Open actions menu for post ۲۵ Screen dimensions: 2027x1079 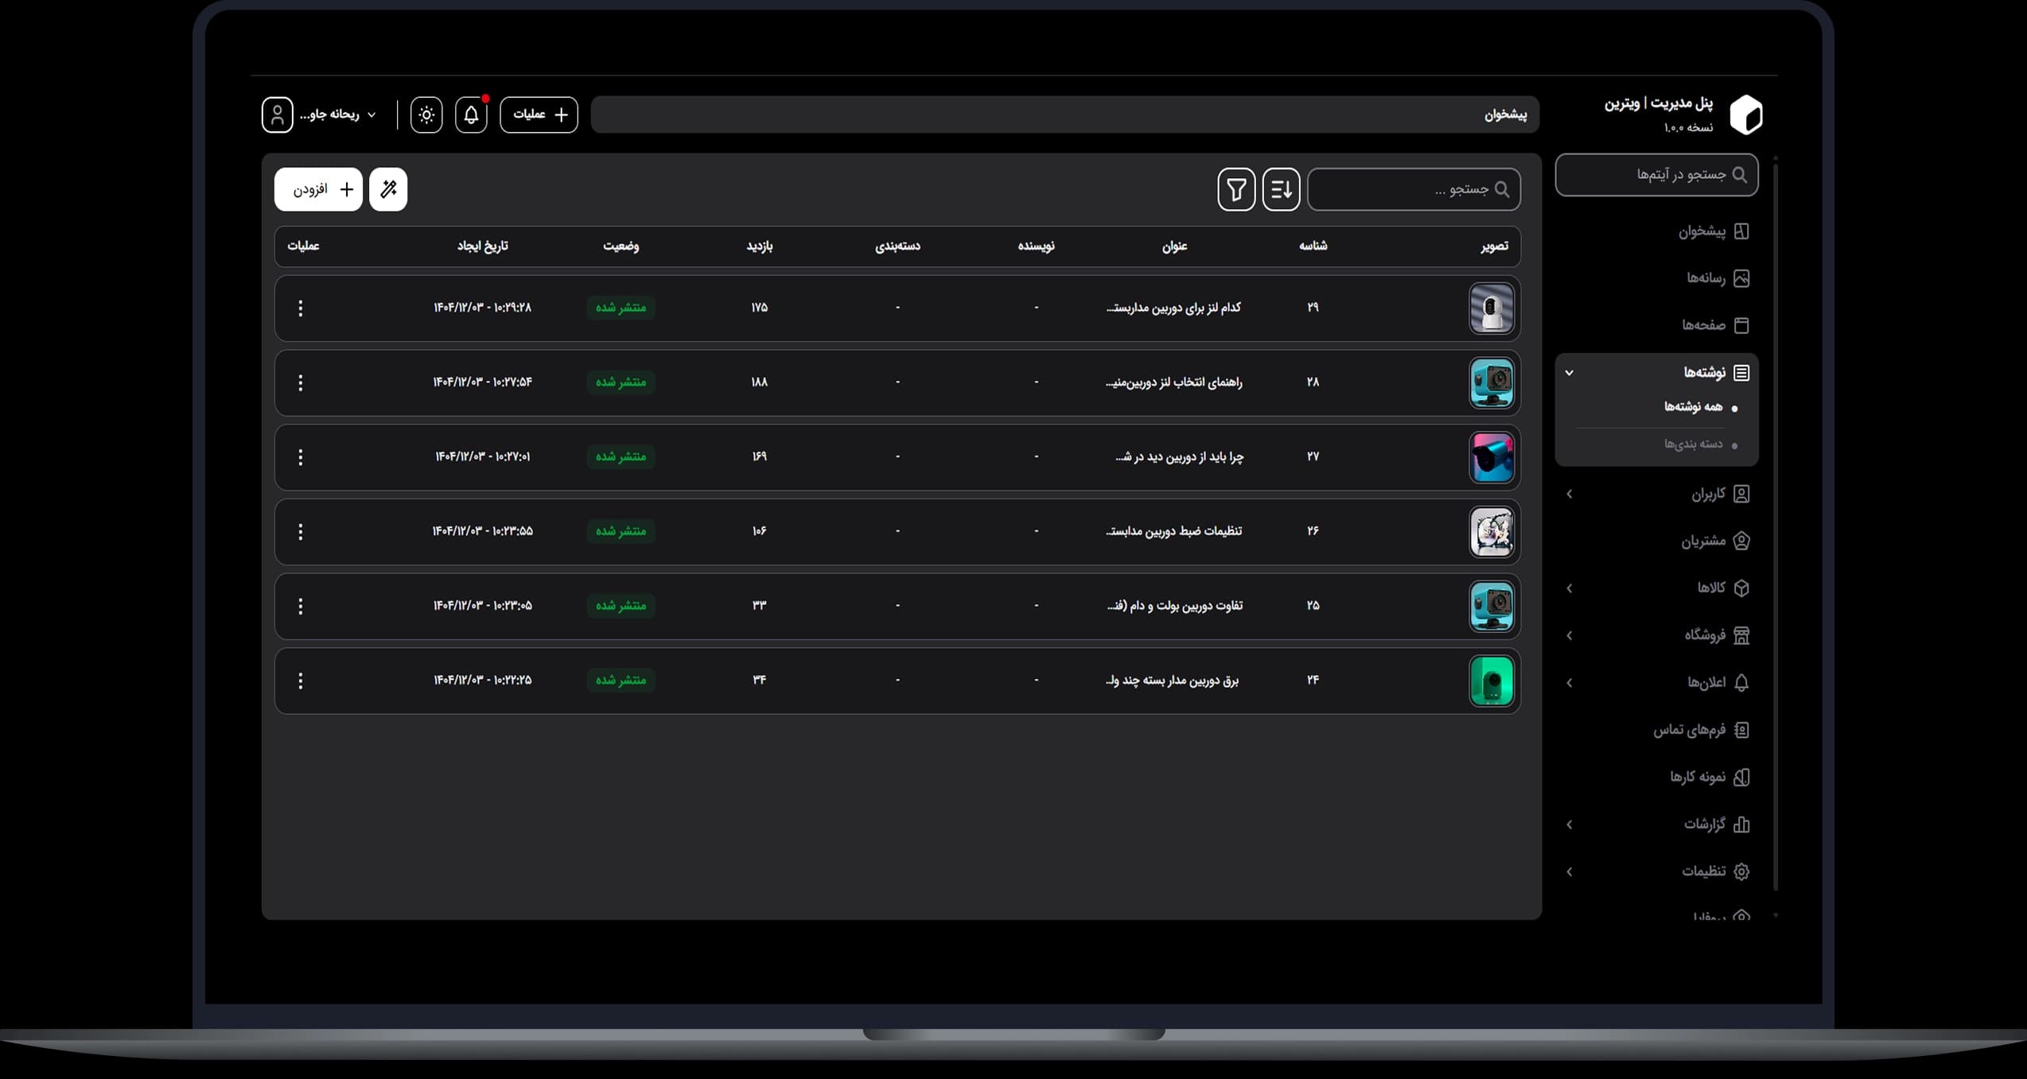pyautogui.click(x=300, y=607)
